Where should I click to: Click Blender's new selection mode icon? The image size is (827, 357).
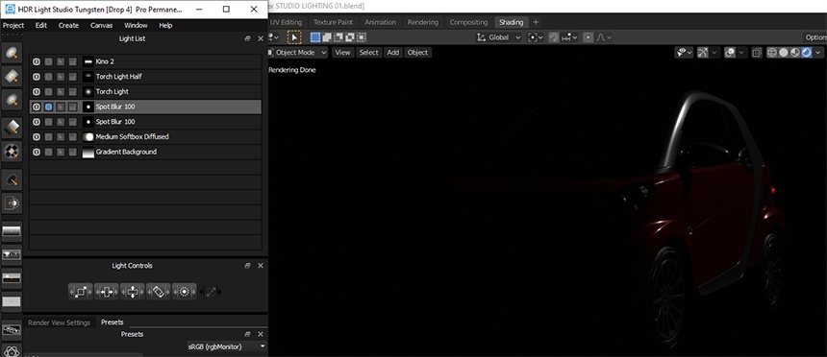[315, 37]
